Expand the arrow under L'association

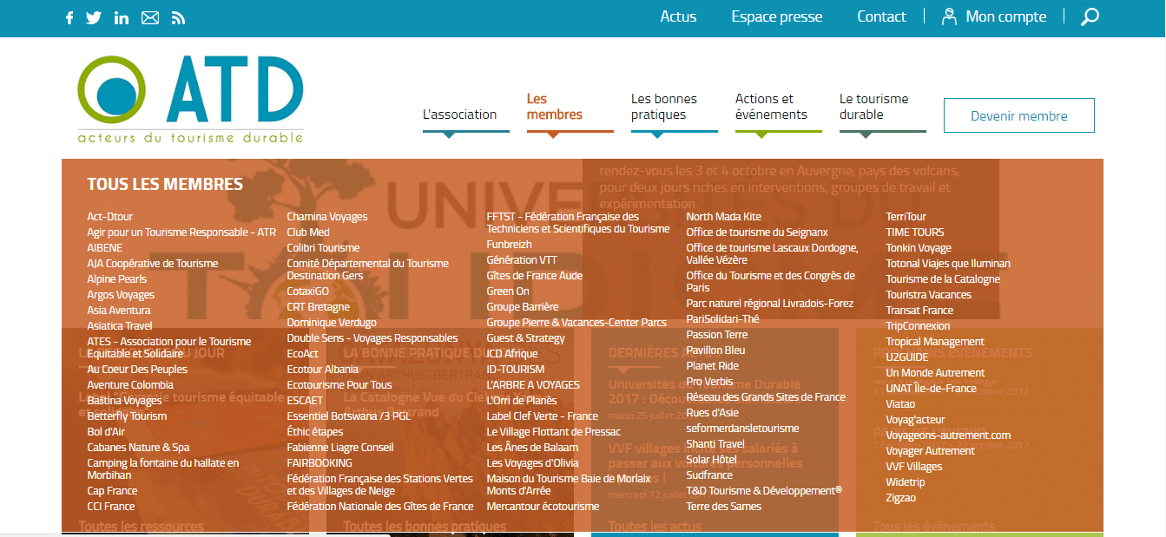pos(449,135)
